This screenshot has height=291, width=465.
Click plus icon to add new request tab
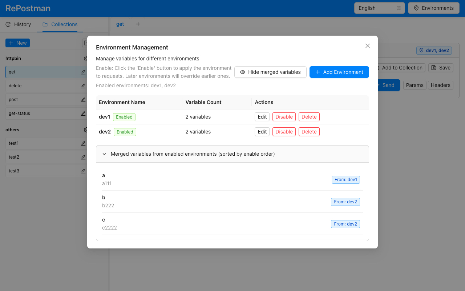[x=138, y=24]
